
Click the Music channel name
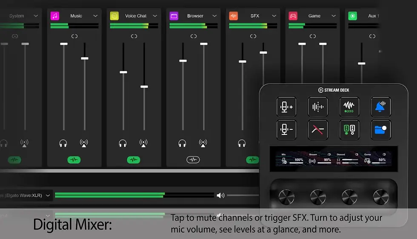pos(76,16)
